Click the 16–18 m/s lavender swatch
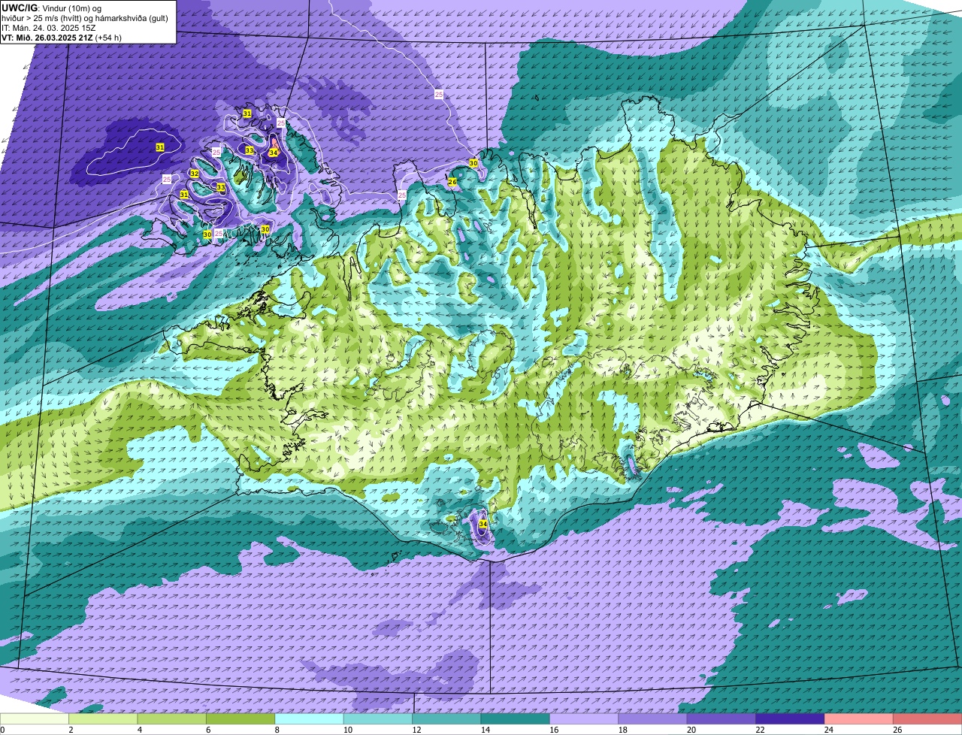This screenshot has height=735, width=962. tap(584, 718)
